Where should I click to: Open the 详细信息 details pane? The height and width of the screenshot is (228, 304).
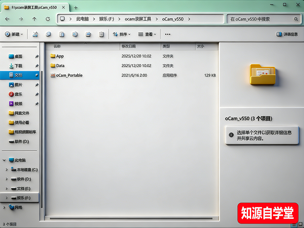coord(288,35)
